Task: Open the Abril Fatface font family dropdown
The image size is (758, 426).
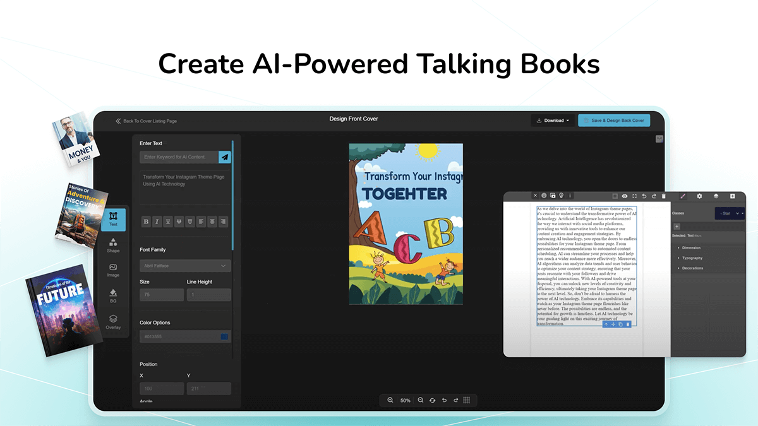Action: 185,265
